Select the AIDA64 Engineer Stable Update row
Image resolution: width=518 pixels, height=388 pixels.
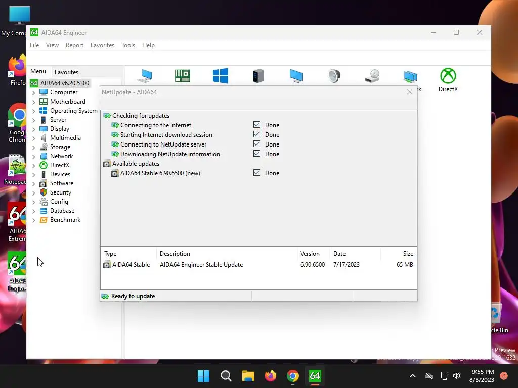(x=258, y=265)
